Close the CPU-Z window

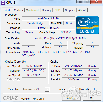(x=96, y=2)
